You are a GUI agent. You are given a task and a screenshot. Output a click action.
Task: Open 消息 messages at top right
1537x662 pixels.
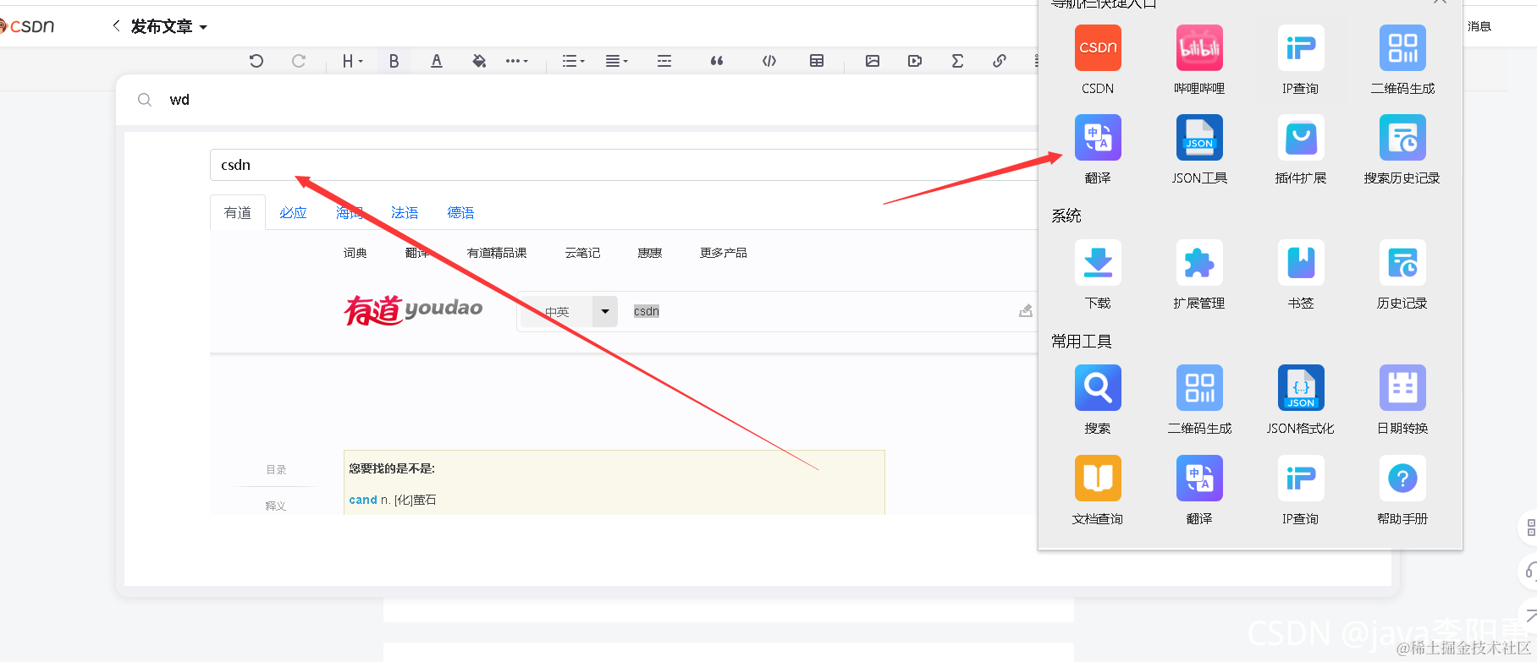(1479, 26)
